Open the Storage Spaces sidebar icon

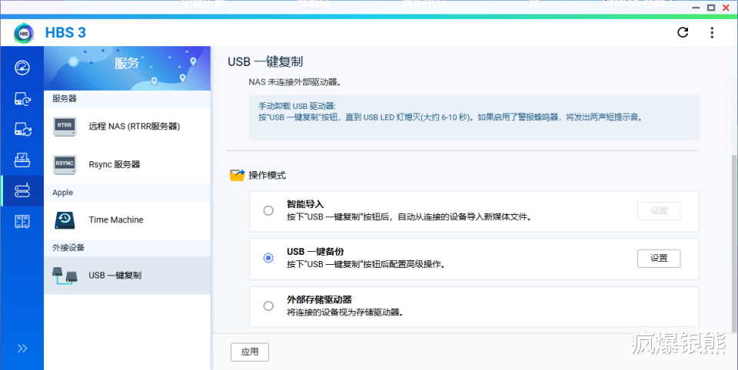tap(22, 221)
